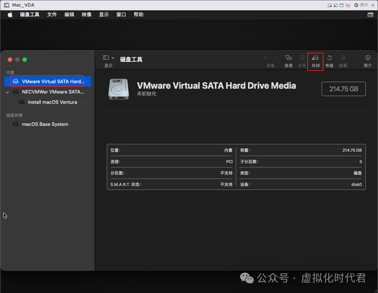Click the S.M.A.R.T. 状态 label

tap(126, 184)
